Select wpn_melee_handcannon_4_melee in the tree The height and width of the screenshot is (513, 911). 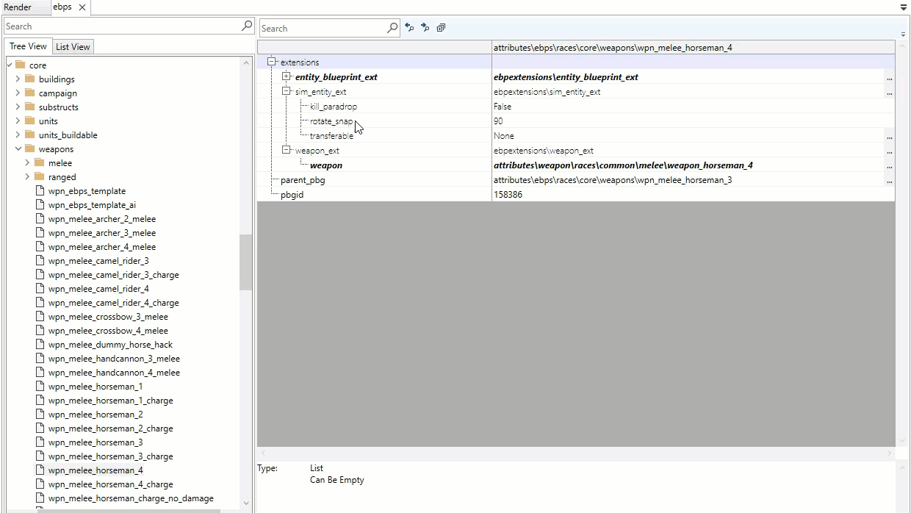pos(114,373)
